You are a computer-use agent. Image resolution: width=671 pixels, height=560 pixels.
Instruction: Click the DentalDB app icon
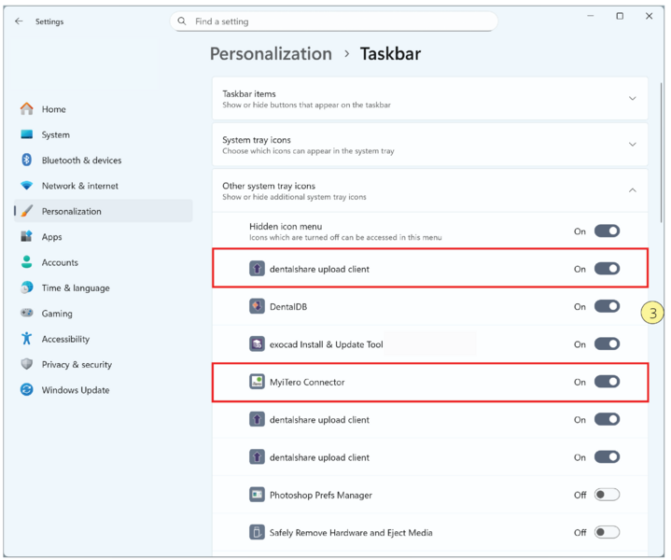tap(257, 306)
